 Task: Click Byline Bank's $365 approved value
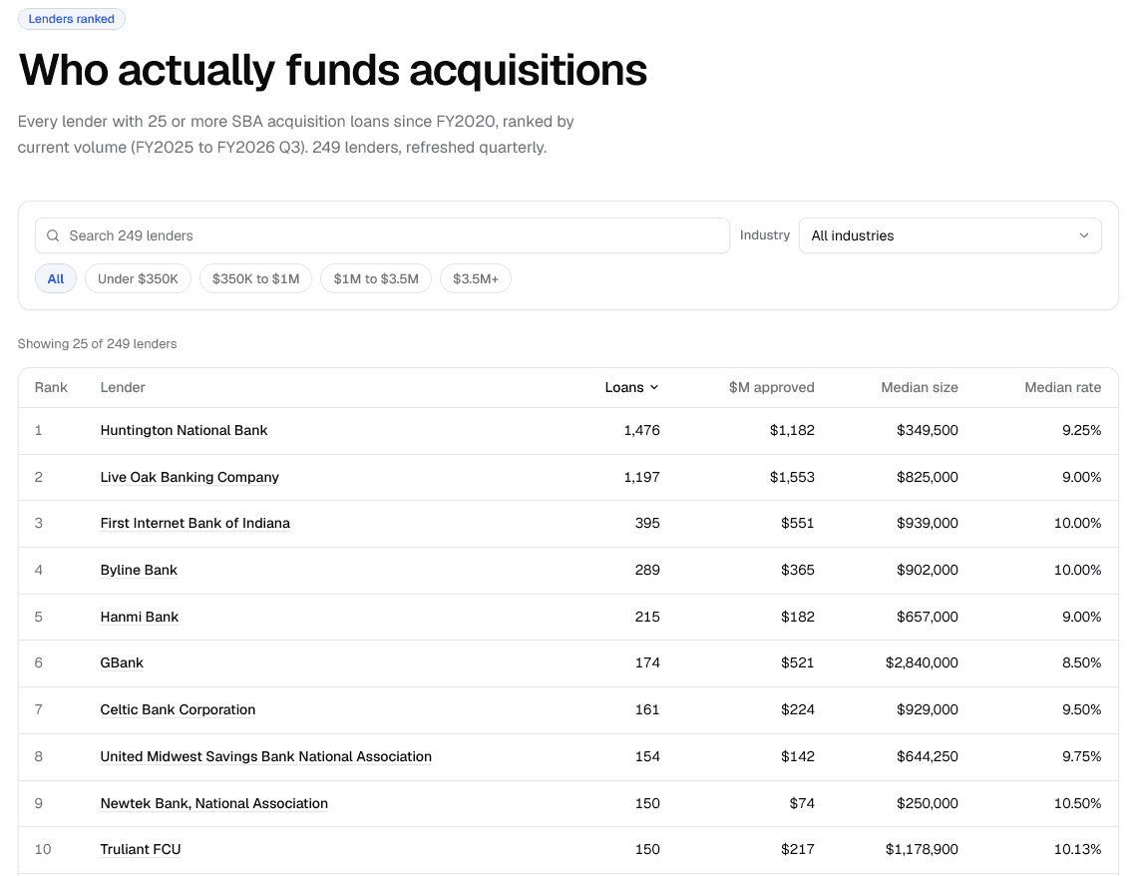tap(798, 571)
